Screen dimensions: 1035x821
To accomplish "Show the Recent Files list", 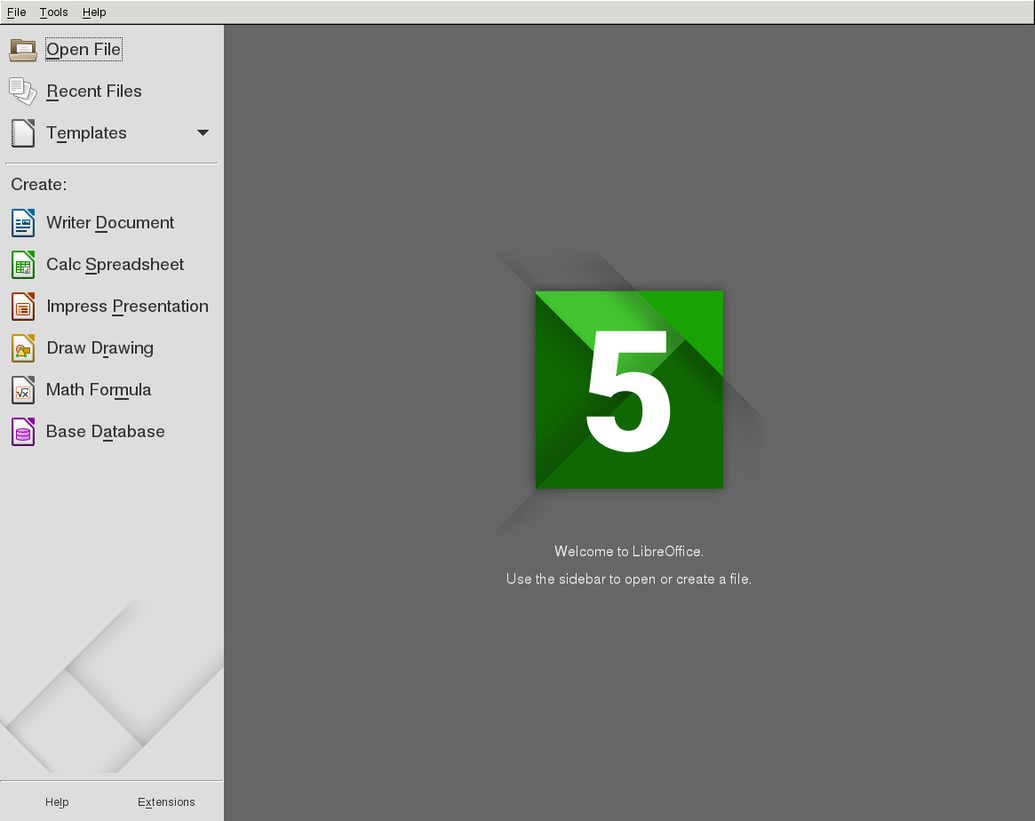I will pyautogui.click(x=94, y=92).
